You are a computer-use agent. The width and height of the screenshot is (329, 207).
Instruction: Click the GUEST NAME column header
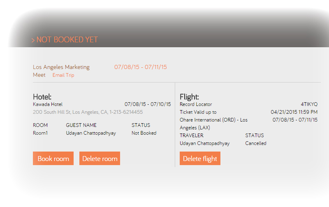click(81, 125)
